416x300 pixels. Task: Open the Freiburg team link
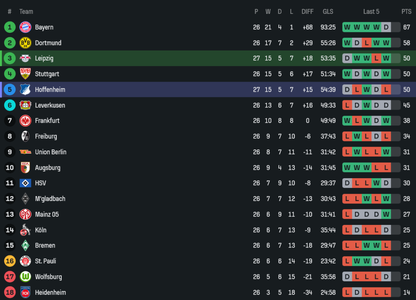click(46, 136)
